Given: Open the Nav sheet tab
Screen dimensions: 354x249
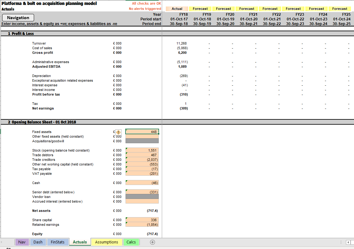Looking at the screenshot, I should pyautogui.click(x=22, y=242).
